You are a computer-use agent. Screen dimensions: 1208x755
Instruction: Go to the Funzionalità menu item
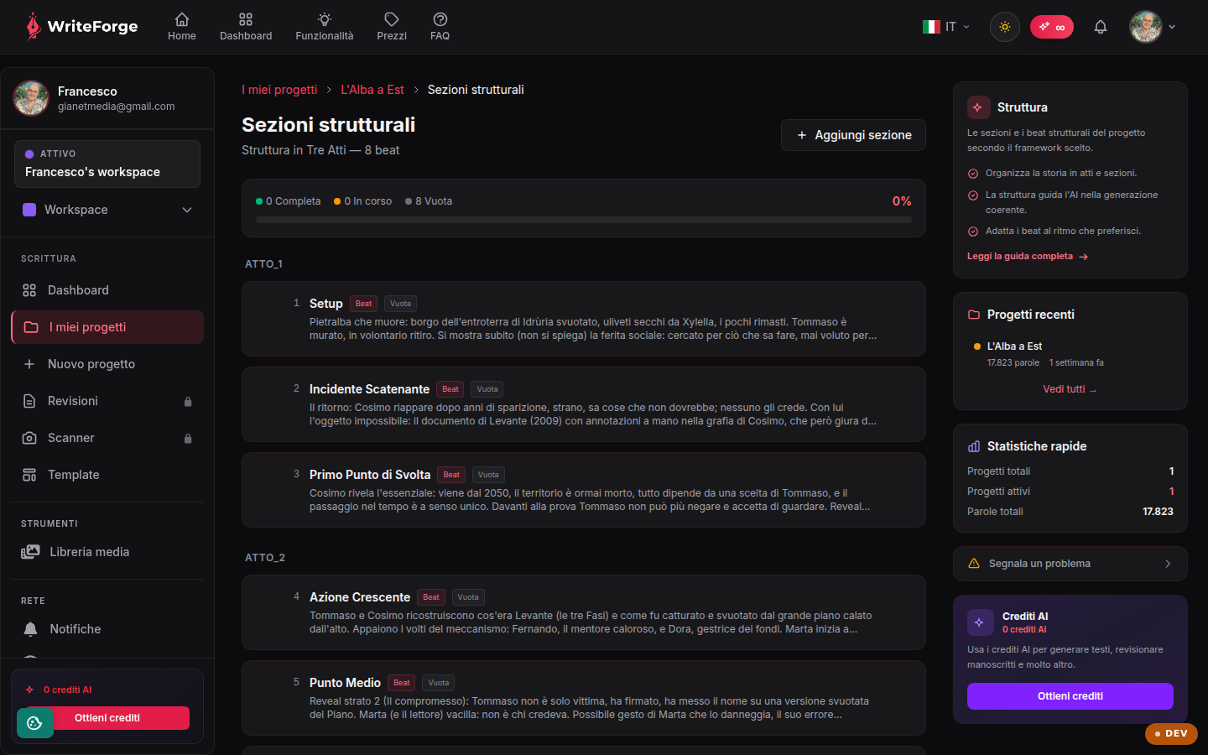coord(325,27)
